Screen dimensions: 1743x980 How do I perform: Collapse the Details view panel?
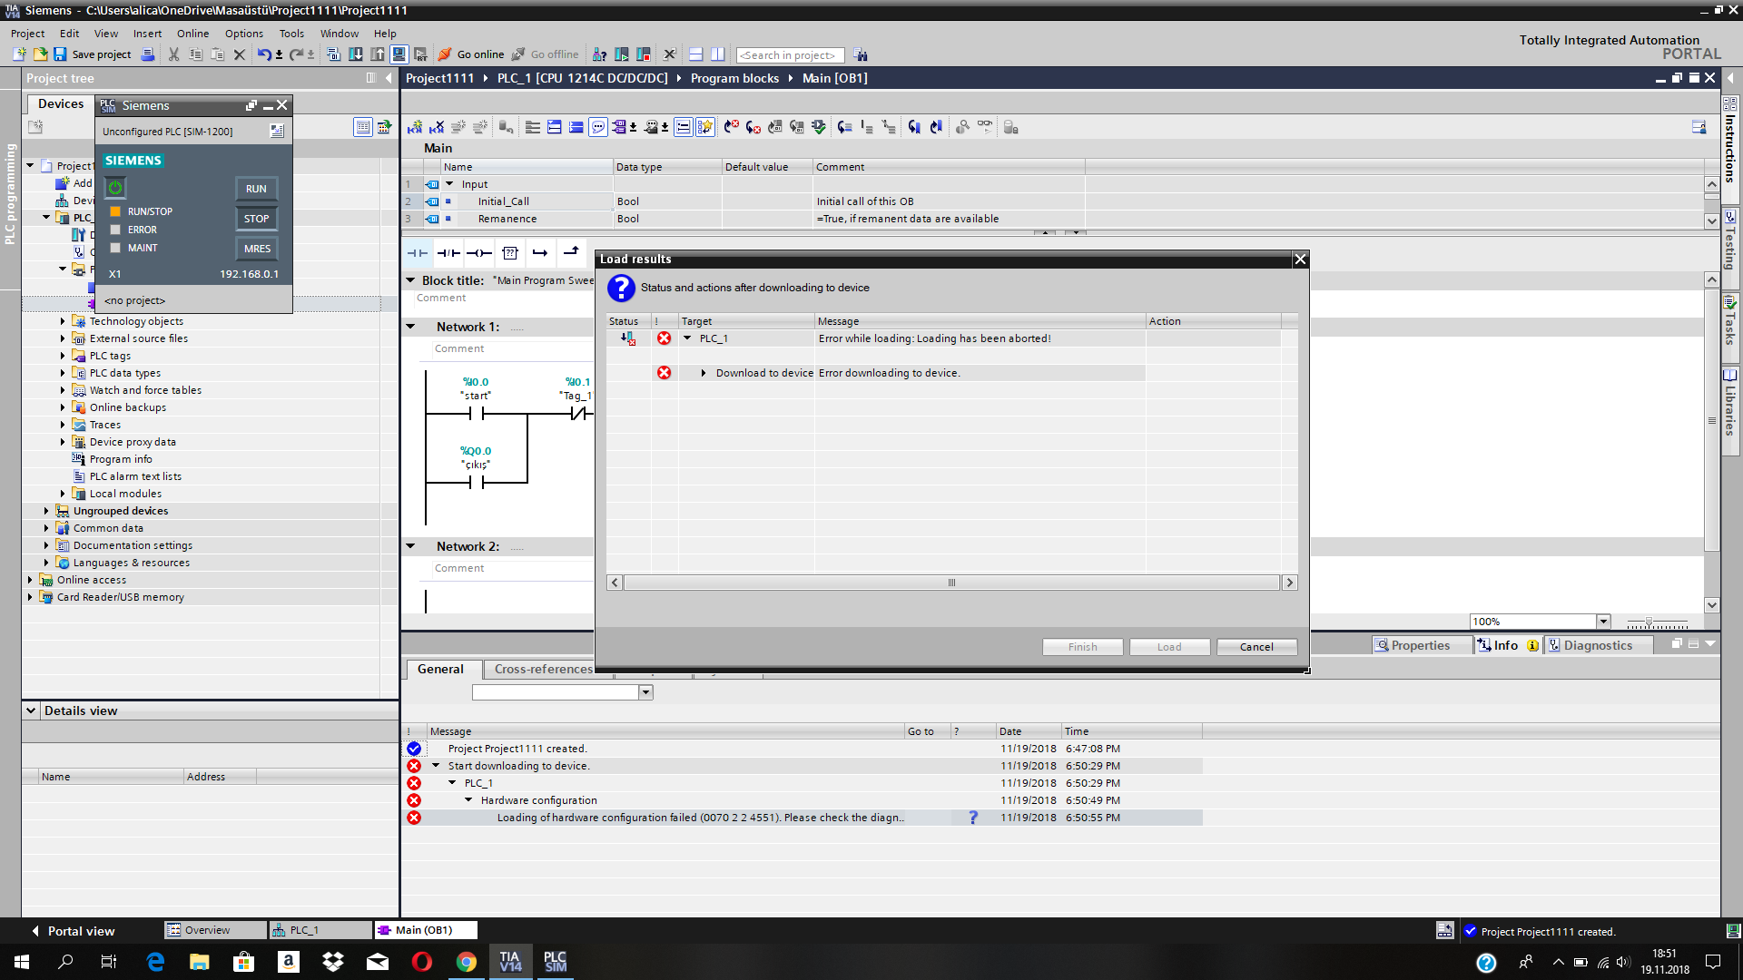(31, 710)
